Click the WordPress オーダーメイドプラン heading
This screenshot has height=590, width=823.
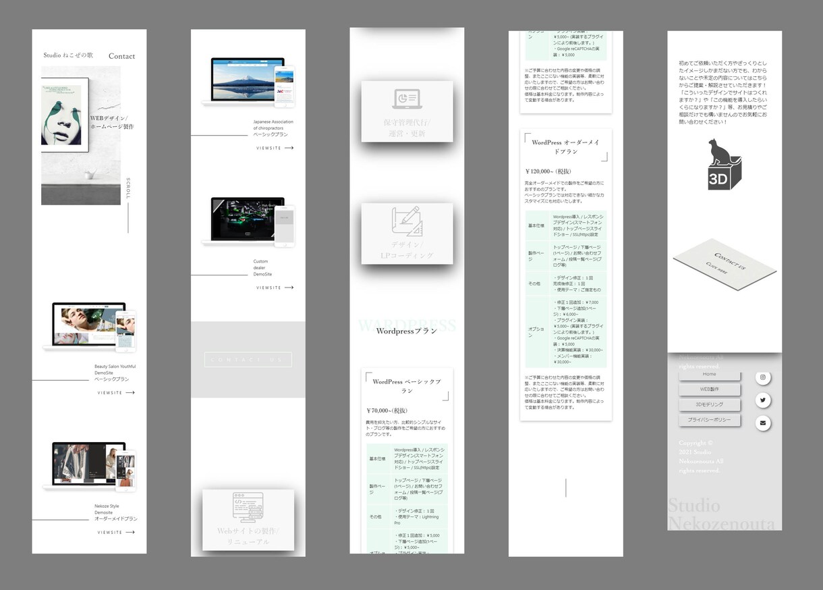click(x=565, y=147)
